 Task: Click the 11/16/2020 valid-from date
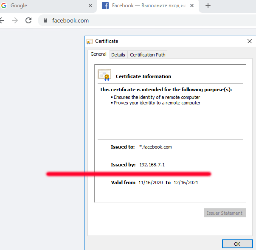click(x=151, y=183)
